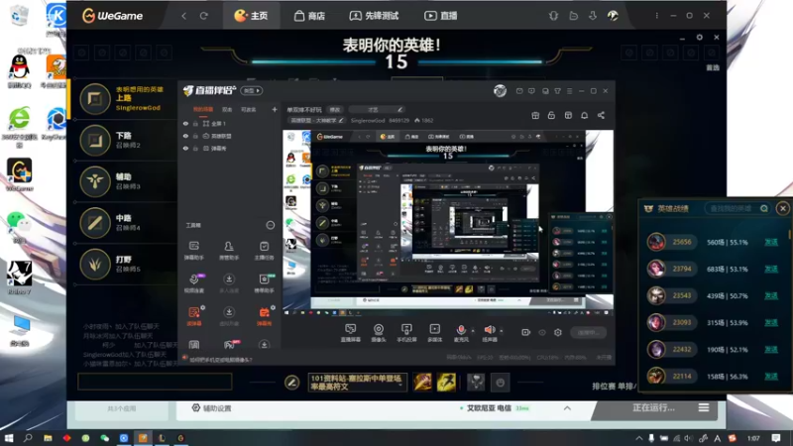This screenshot has width=793, height=446.
Task: Select the 中路 summoner slot
Action: pyautogui.click(x=123, y=223)
